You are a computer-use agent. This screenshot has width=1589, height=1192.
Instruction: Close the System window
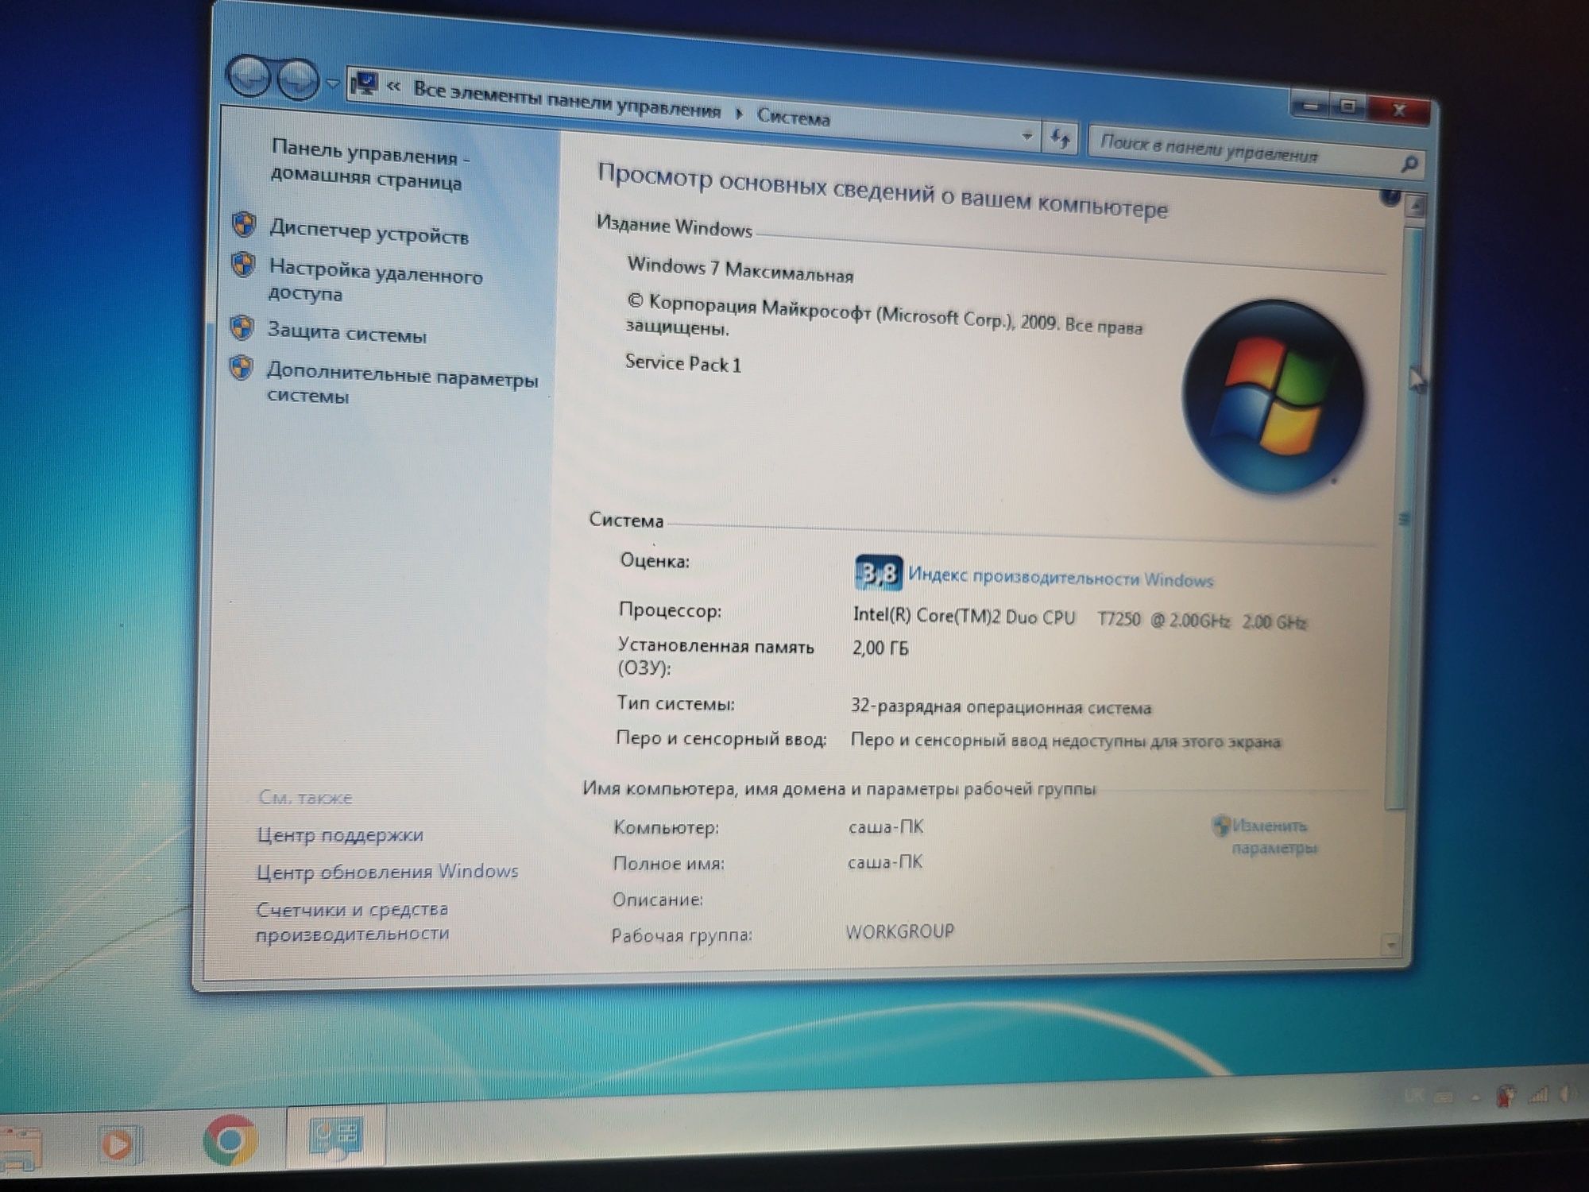pyautogui.click(x=1399, y=110)
